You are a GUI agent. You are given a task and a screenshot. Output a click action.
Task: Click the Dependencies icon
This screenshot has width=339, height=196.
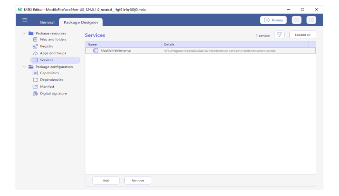click(35, 80)
